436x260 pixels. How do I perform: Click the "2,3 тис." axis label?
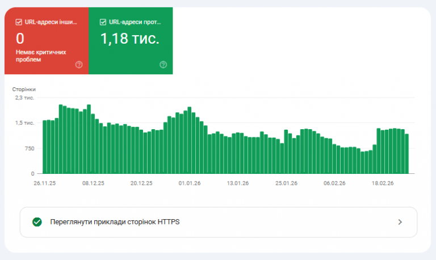24,97
